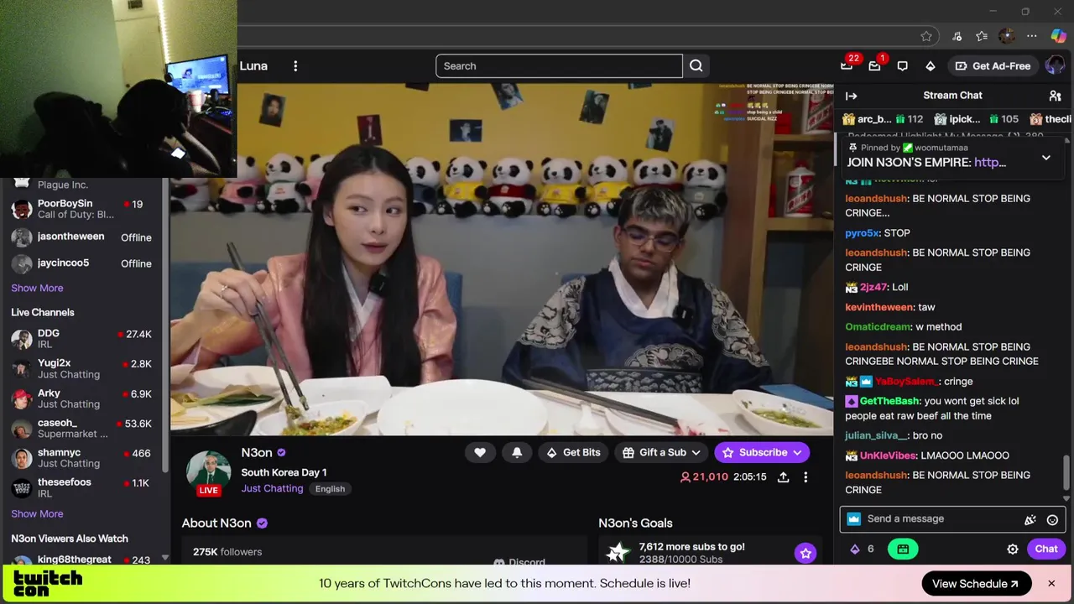The height and width of the screenshot is (604, 1074).
Task: Expand the pinned message chevron
Action: [x=1045, y=158]
